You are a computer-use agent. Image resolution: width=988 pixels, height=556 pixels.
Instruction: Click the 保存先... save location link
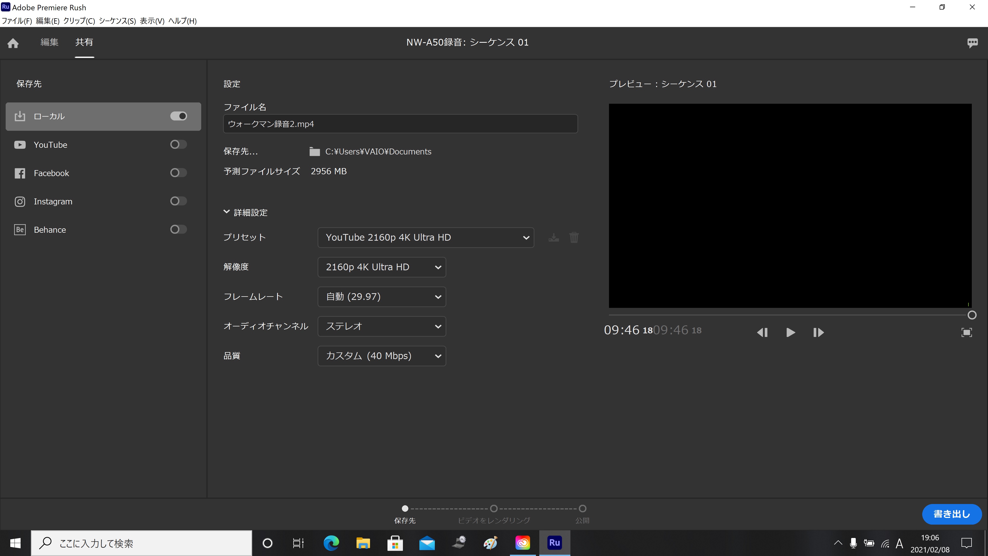tap(241, 152)
